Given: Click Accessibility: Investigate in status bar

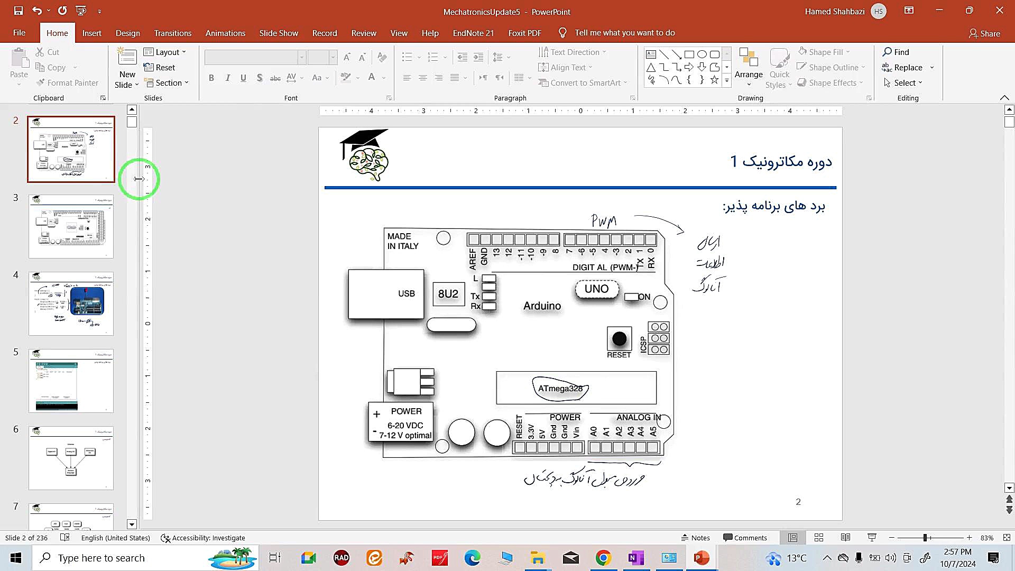Looking at the screenshot, I should [x=203, y=538].
